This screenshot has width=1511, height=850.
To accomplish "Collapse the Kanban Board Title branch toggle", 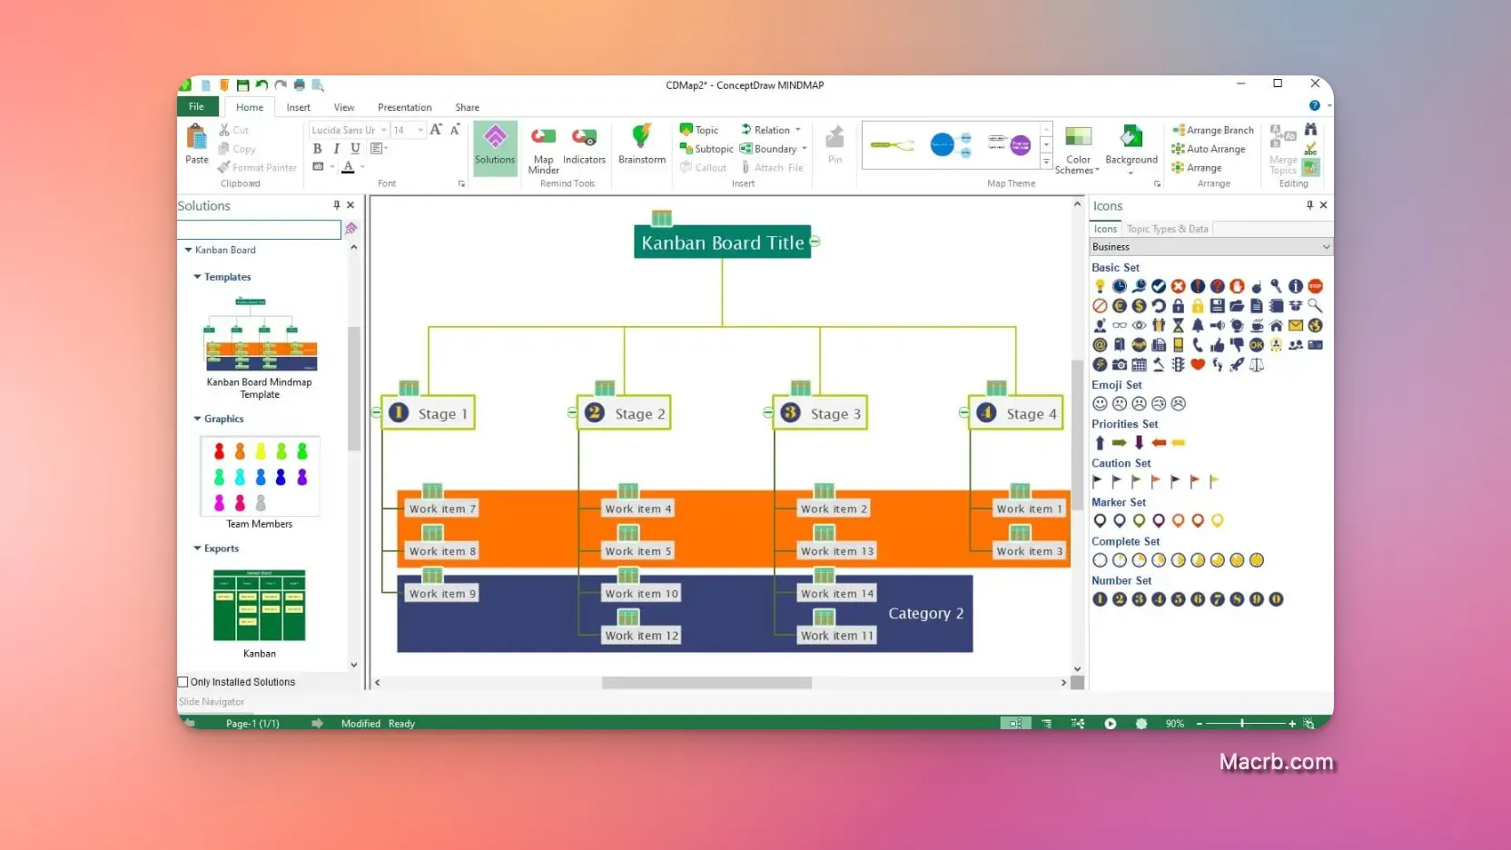I will (x=815, y=242).
